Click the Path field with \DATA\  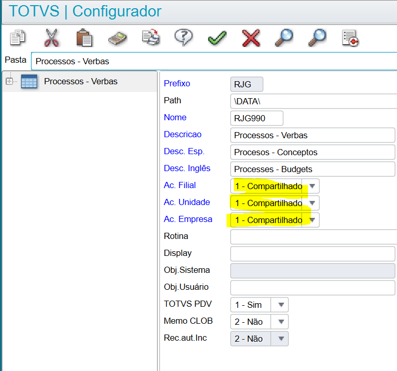[314, 101]
